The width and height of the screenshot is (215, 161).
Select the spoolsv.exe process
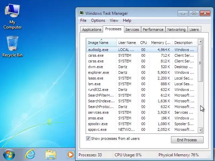142,124
